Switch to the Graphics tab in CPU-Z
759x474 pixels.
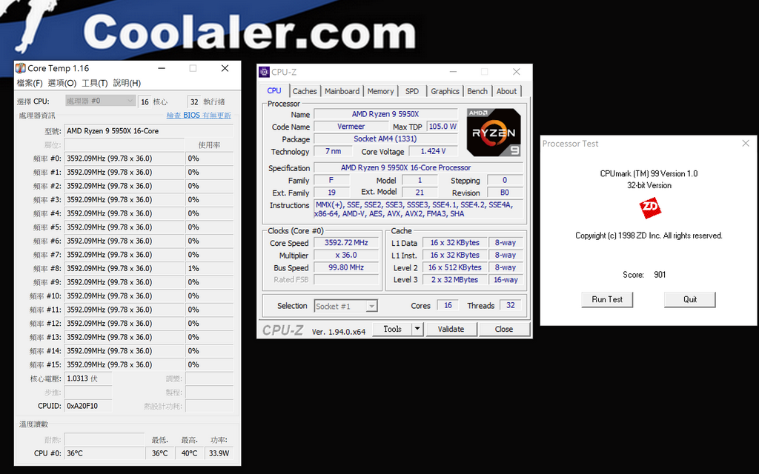tap(445, 91)
